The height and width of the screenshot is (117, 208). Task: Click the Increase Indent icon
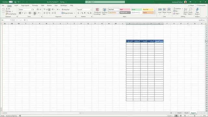[55, 13]
